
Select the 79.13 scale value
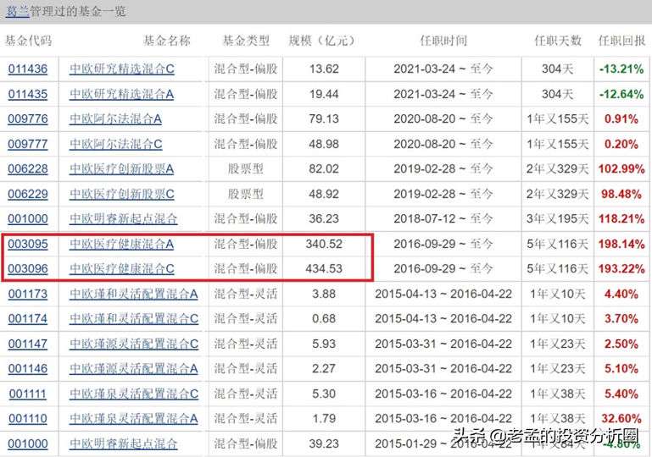pyautogui.click(x=324, y=118)
